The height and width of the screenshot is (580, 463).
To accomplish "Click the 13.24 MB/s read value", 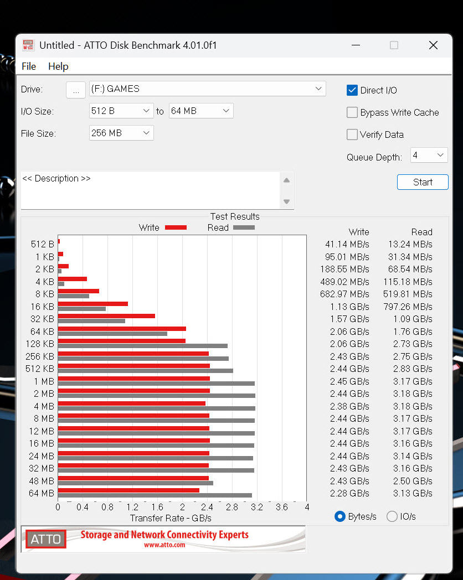I will (410, 244).
